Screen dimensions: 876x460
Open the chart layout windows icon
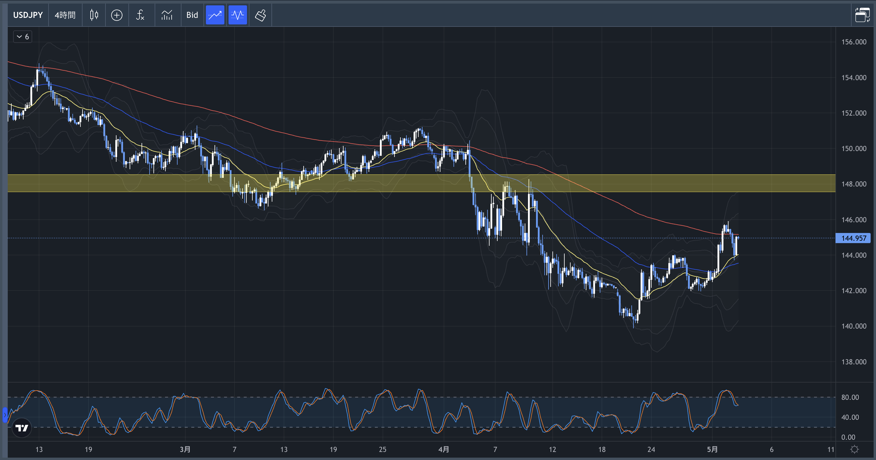pos(862,15)
